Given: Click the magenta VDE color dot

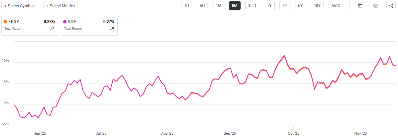Looking at the screenshot, I should click(65, 22).
